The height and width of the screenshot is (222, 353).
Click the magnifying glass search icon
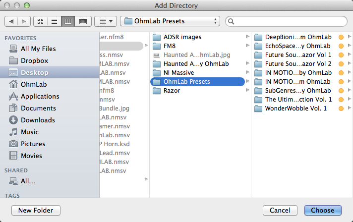point(231,21)
